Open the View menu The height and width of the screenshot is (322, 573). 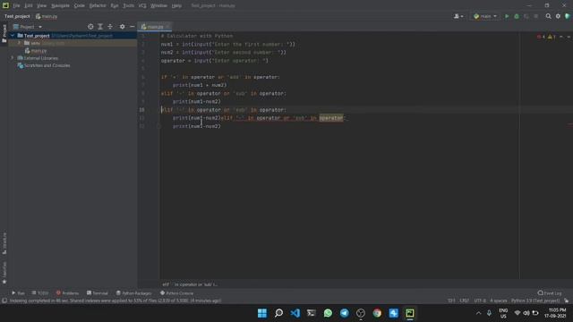[x=42, y=5]
